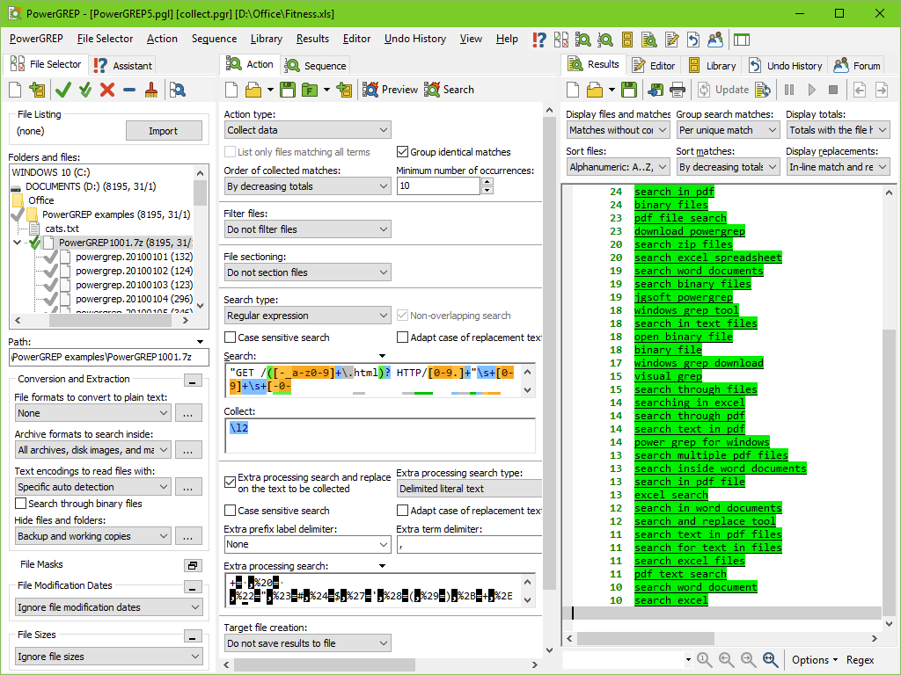901x675 pixels.
Task: Click the Preview action button
Action: point(390,90)
